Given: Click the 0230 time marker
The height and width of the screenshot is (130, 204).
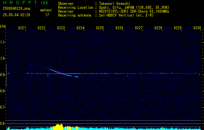Looking at the screenshot, I should pyautogui.click(x=197, y=28).
